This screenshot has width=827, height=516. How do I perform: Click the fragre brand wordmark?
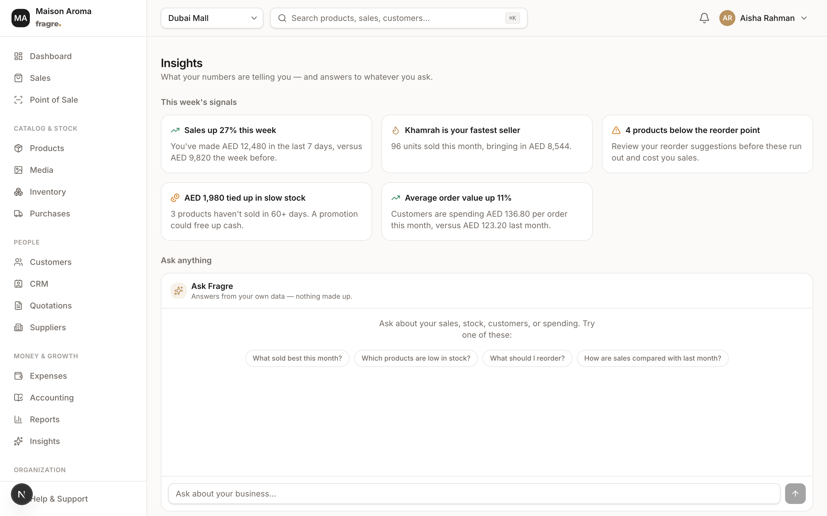(48, 24)
